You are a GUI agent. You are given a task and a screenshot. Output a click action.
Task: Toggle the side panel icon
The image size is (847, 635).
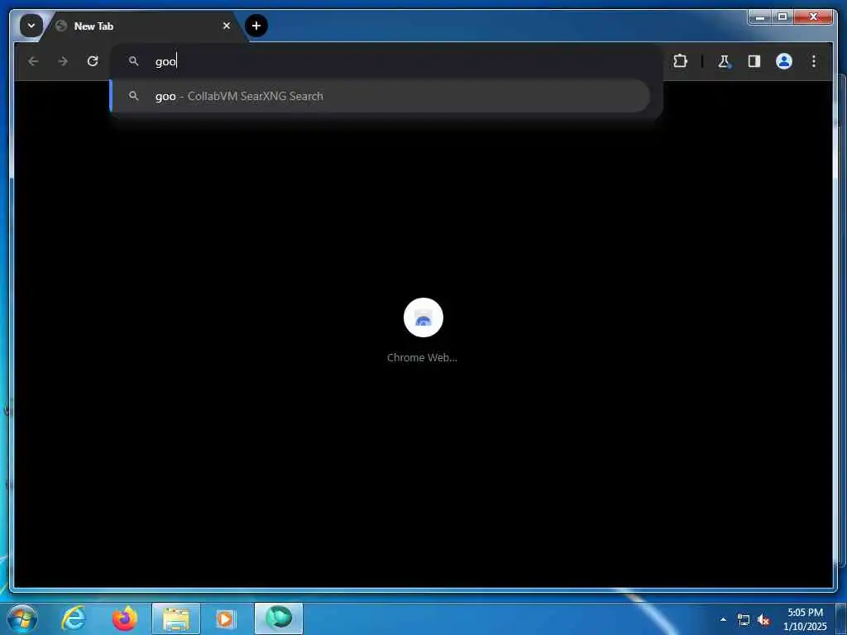tap(754, 61)
